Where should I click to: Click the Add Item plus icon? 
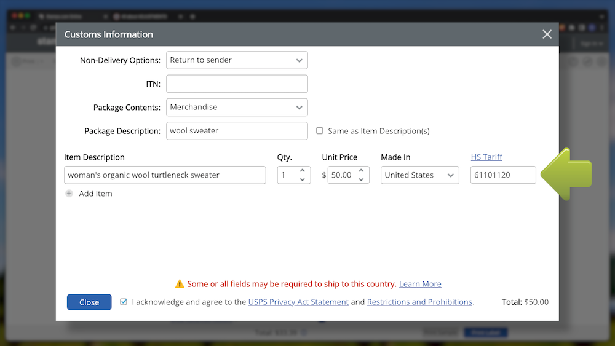tap(69, 194)
